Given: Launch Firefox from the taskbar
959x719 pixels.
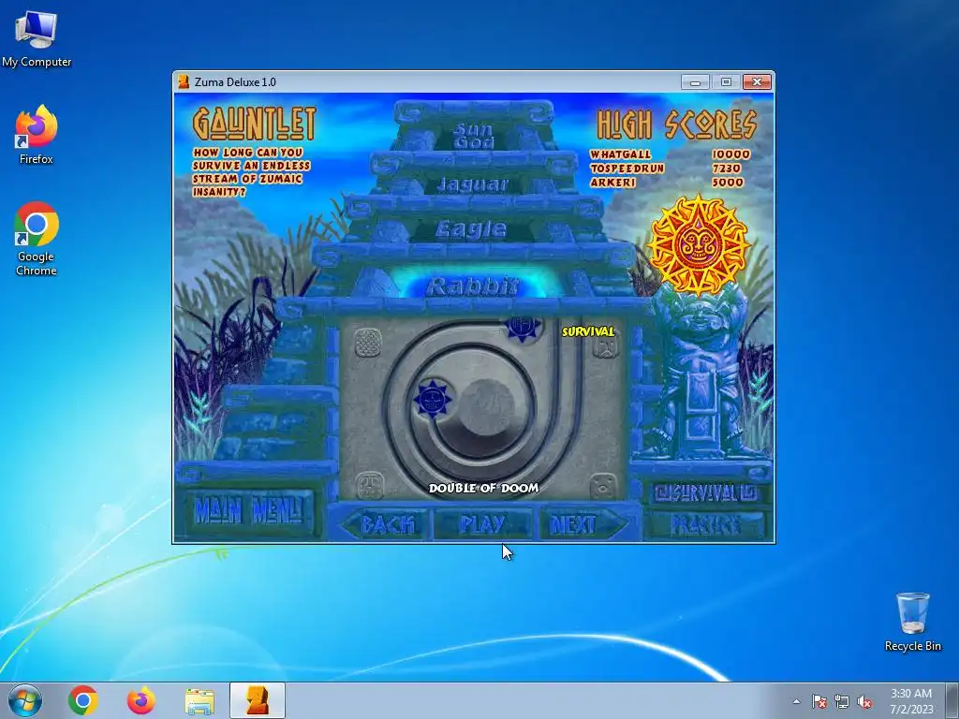Looking at the screenshot, I should pyautogui.click(x=140, y=700).
